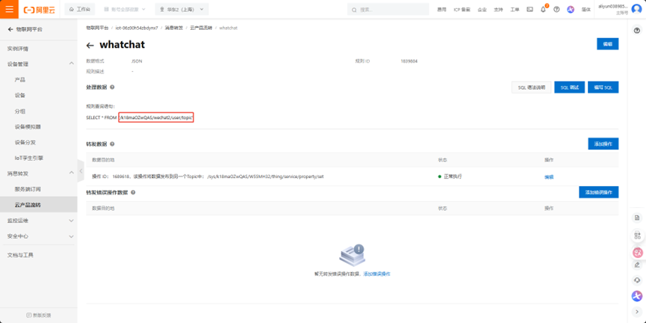This screenshot has width=646, height=323.
Task: Click the blue 编辑 button at top right
Action: click(607, 43)
